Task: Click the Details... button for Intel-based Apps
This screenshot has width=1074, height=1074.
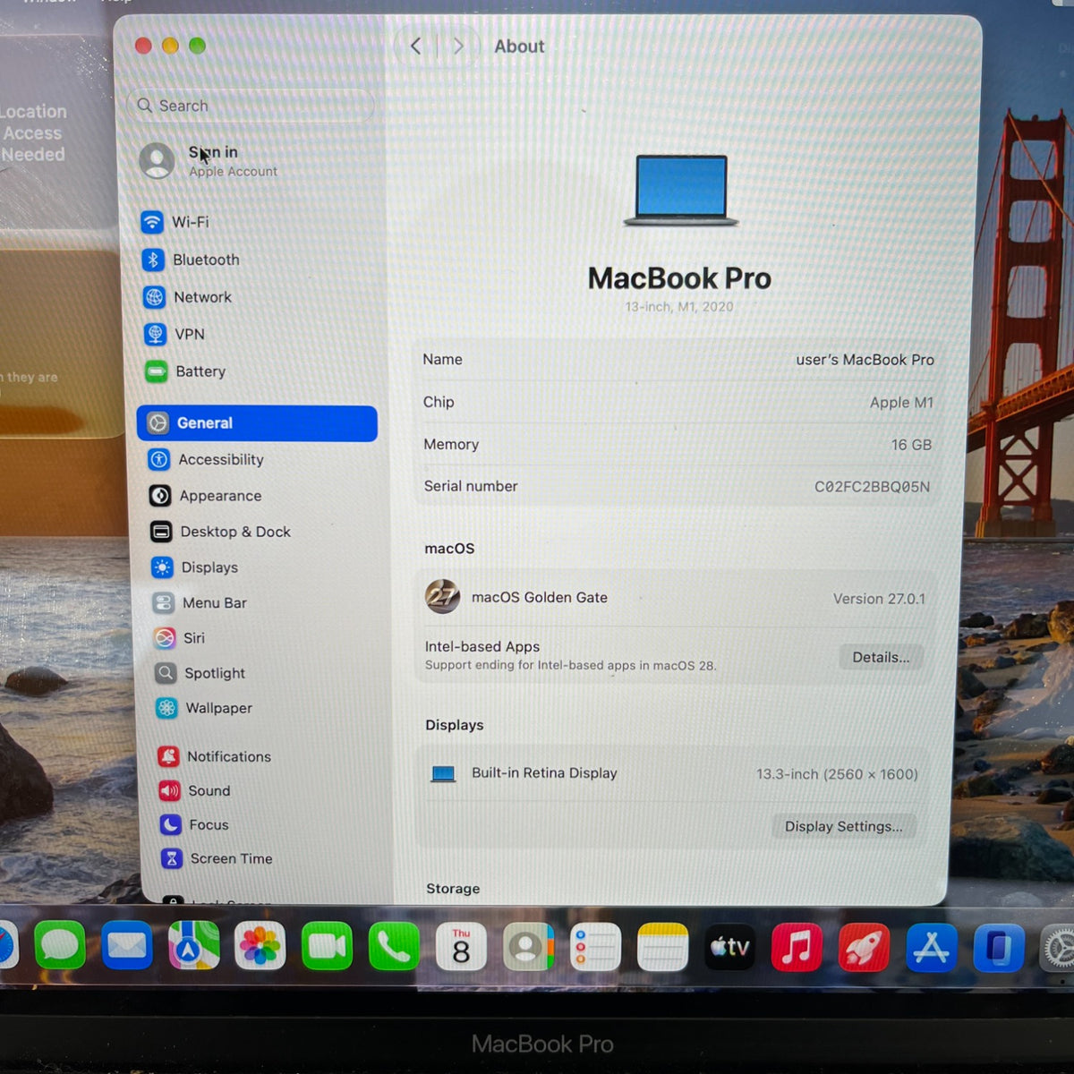Action: click(x=881, y=657)
